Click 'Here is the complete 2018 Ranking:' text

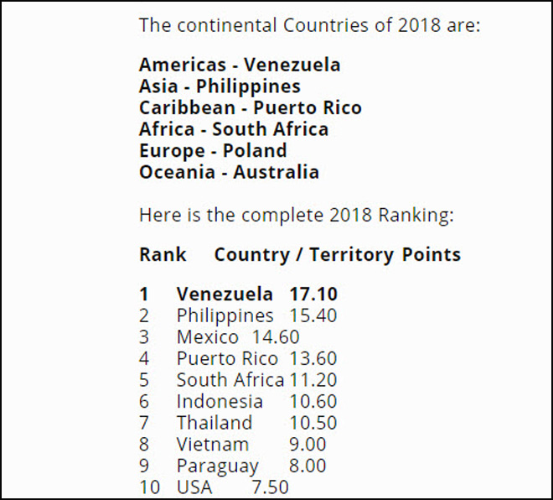click(x=296, y=215)
